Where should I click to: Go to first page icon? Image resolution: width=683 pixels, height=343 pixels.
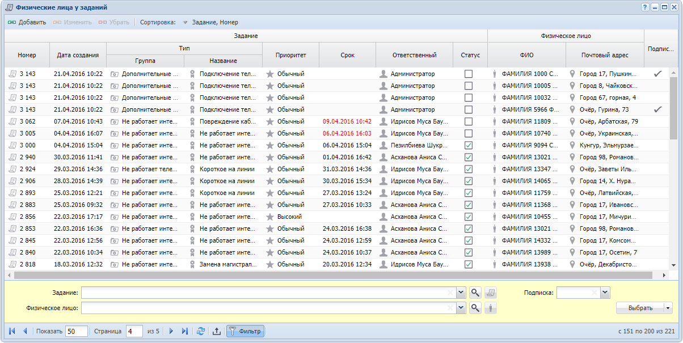tap(12, 331)
